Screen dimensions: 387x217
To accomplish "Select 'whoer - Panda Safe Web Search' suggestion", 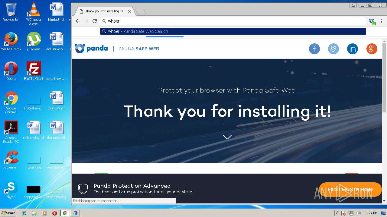I will click(233, 31).
